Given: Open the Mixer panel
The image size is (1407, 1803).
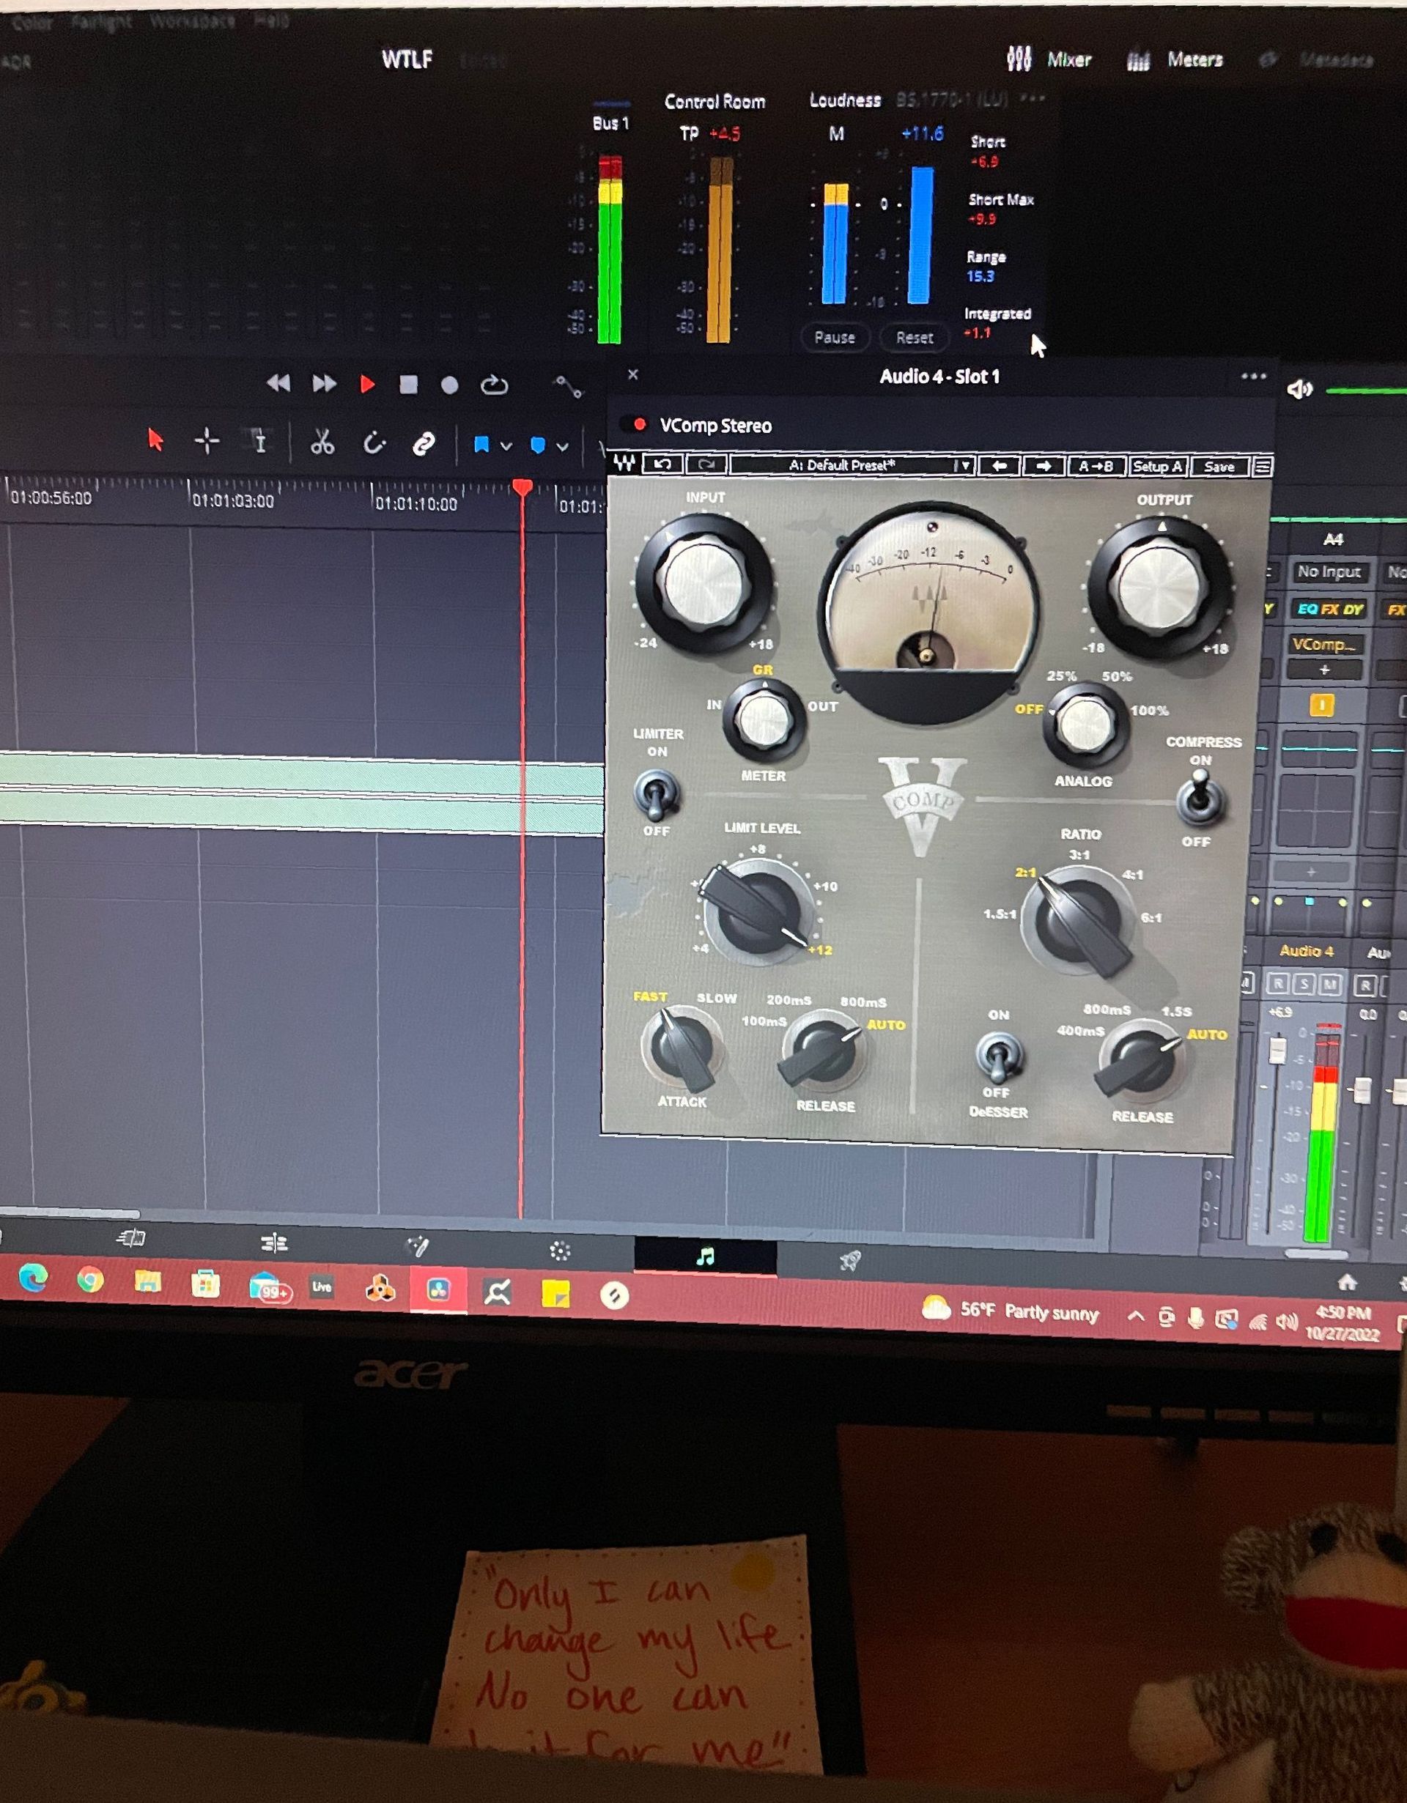Looking at the screenshot, I should point(1049,59).
